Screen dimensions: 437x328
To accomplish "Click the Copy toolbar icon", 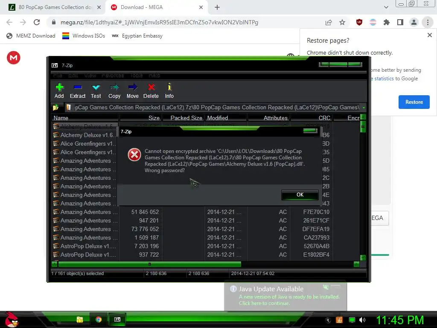I will pyautogui.click(x=114, y=91).
